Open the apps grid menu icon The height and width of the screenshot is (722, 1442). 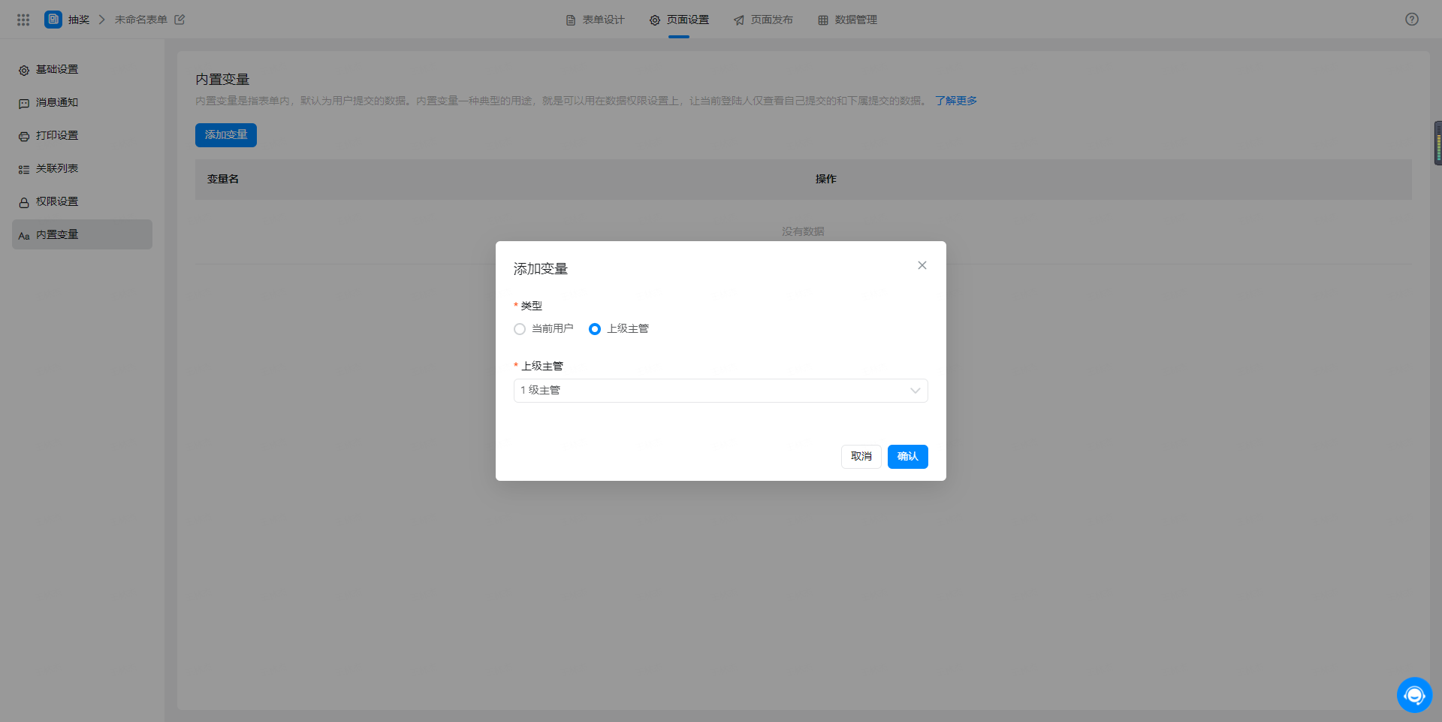23,20
